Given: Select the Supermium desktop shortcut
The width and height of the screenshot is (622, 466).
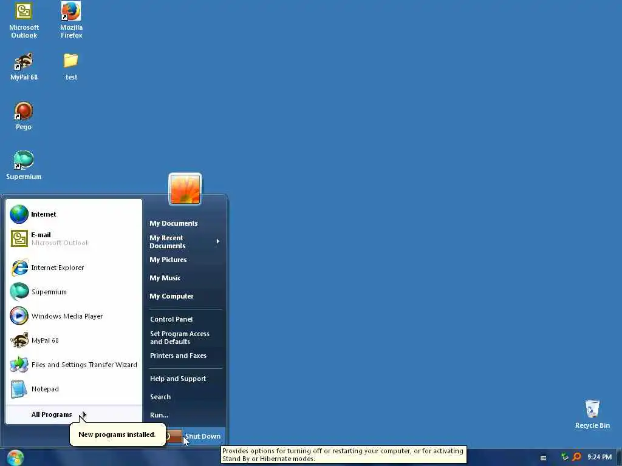Looking at the screenshot, I should point(24,166).
